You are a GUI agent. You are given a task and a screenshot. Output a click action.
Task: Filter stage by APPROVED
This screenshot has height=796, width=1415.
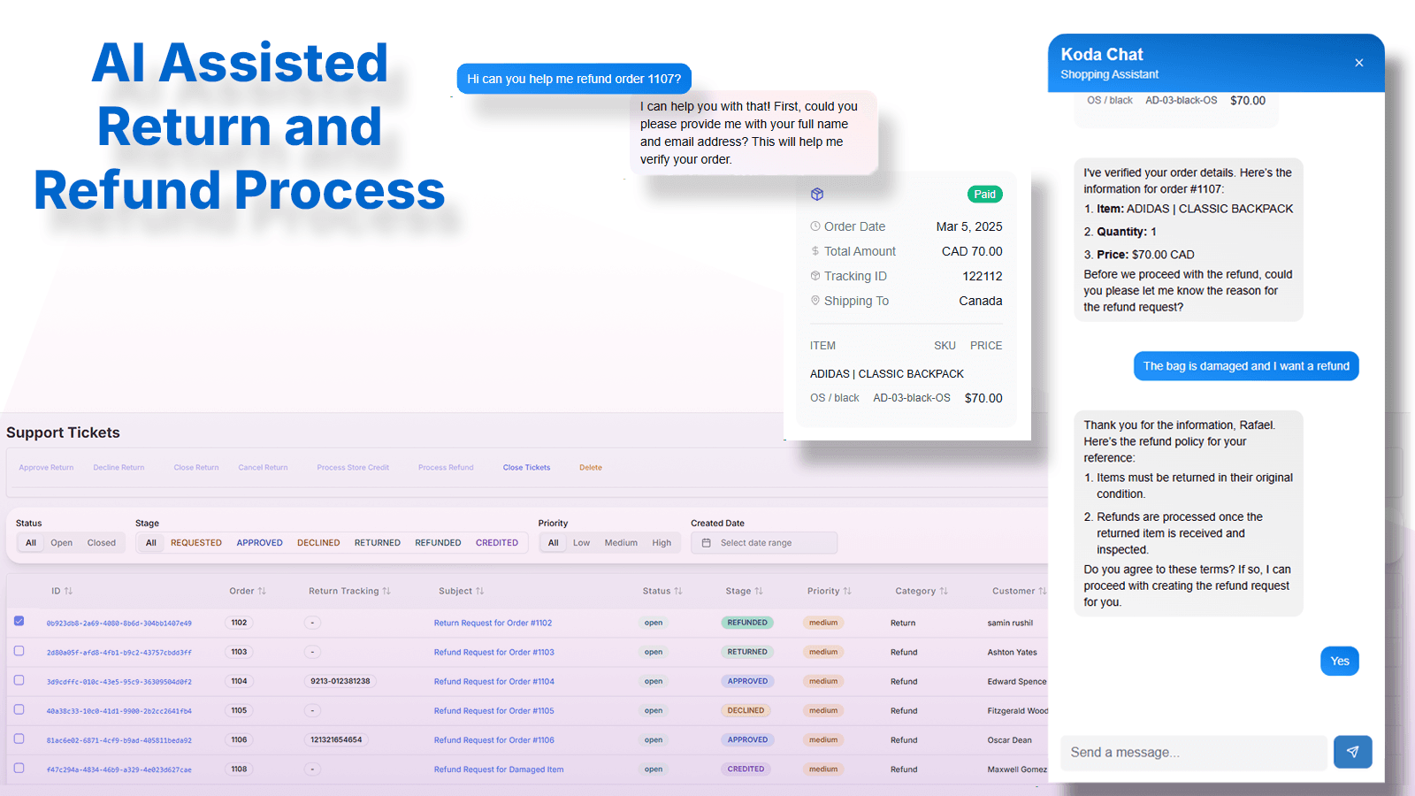[260, 543]
